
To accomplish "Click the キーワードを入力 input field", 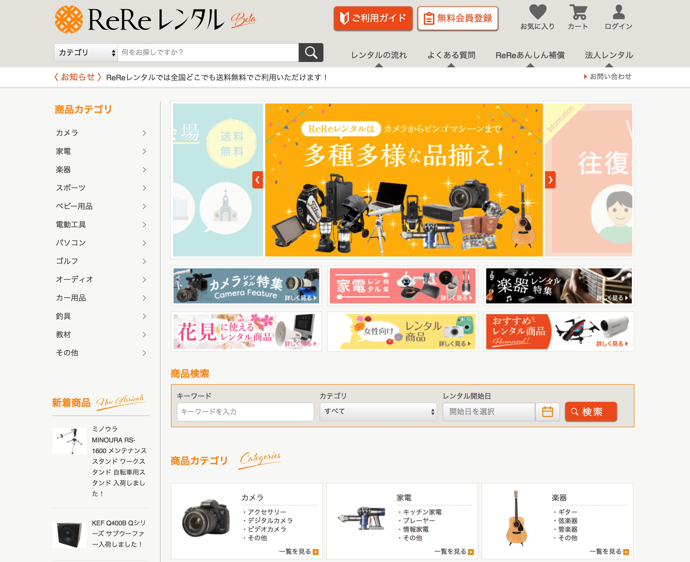I will [246, 412].
